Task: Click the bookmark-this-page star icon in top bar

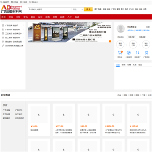Action: pyautogui.click(x=1, y=2)
